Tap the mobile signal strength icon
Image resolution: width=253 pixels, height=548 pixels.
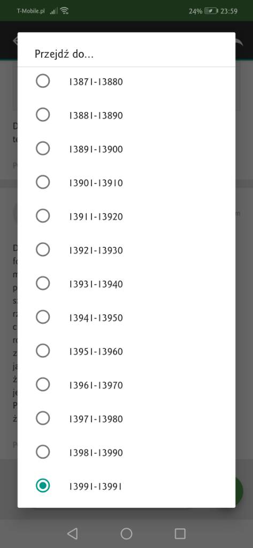(x=53, y=11)
